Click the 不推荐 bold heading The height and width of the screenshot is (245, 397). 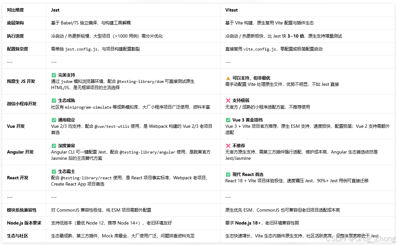[239, 146]
